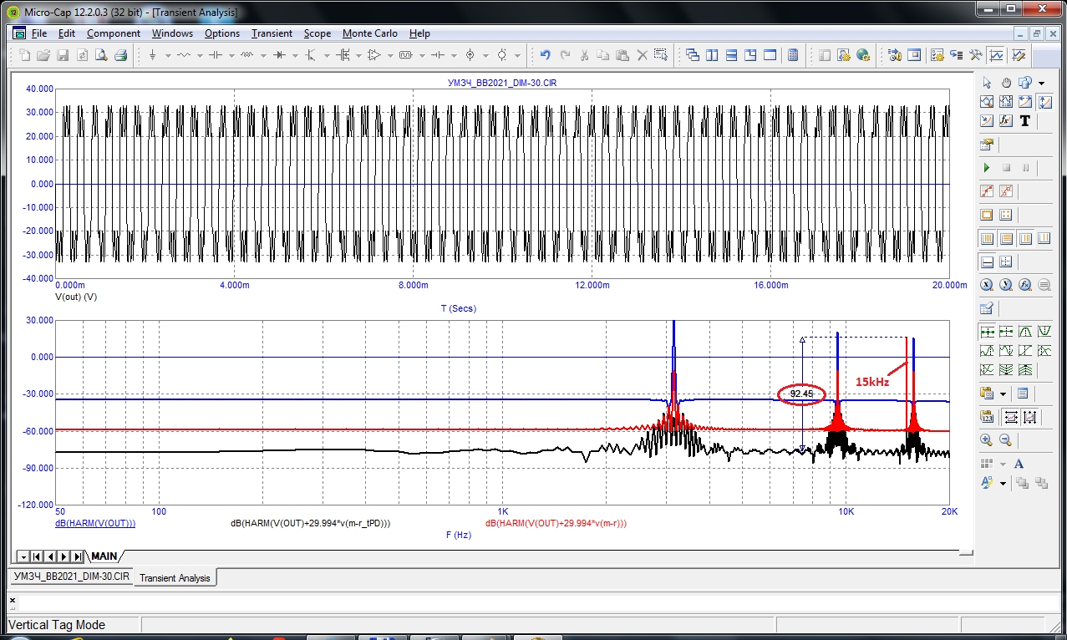Select the MAIN page tab

(104, 556)
